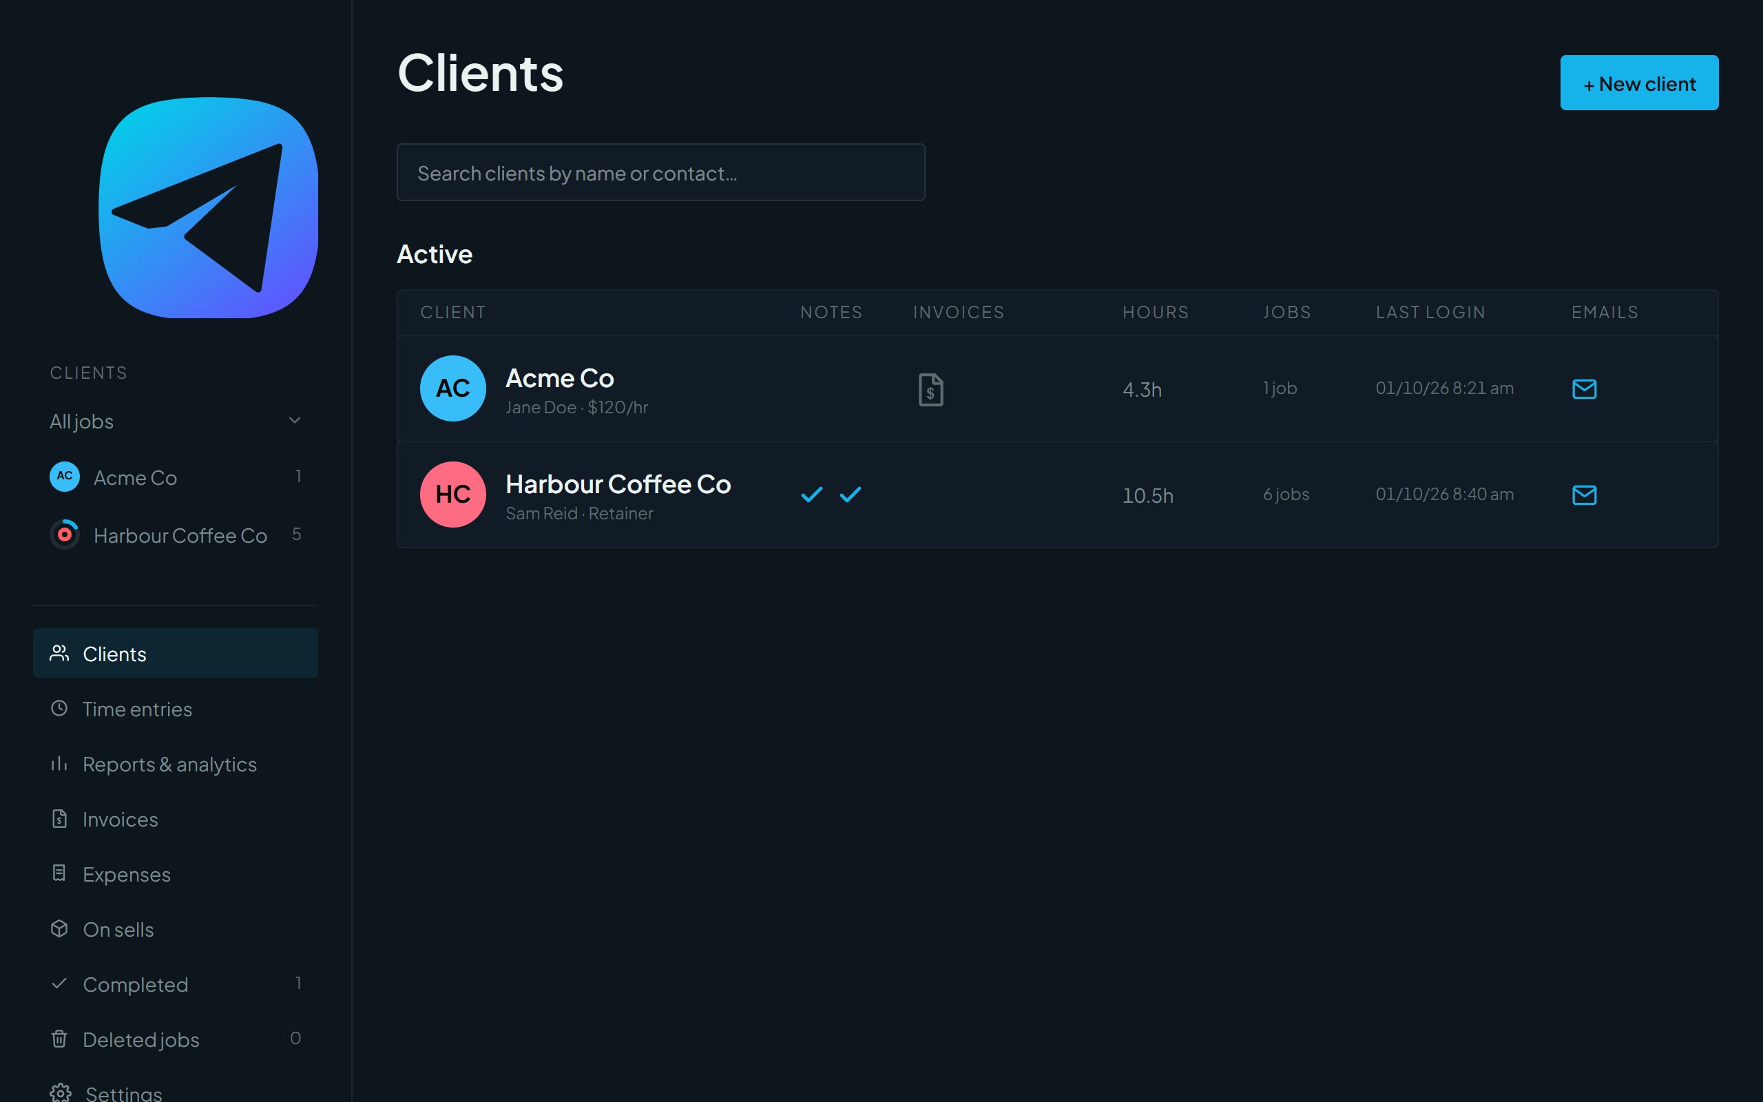Click the HOURS column header
1763x1102 pixels.
[x=1156, y=312]
